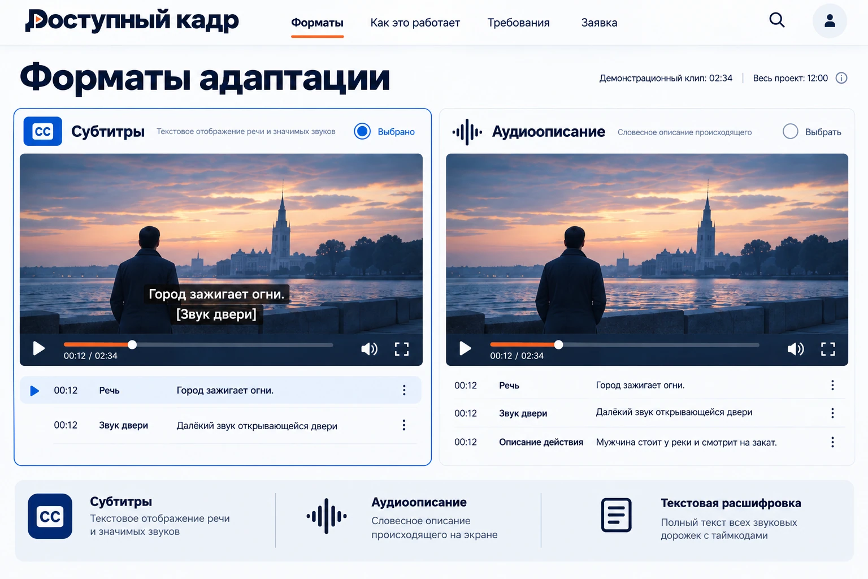Image resolution: width=868 pixels, height=579 pixels.
Task: Select text Мужчина стоит у реки и смотрит на закат
Action: tap(687, 442)
